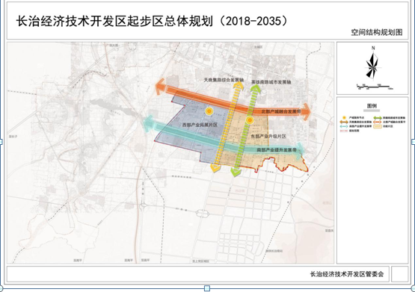The image size is (415, 292).
Task: Click the 南部产业提升发展带 label
Action: [277, 150]
